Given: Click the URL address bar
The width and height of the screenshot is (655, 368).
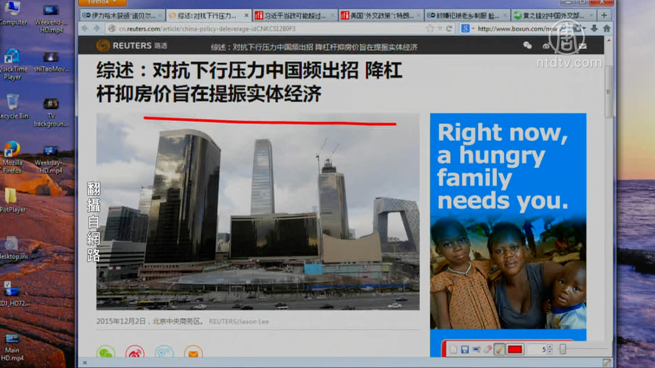Looking at the screenshot, I should pos(266,29).
